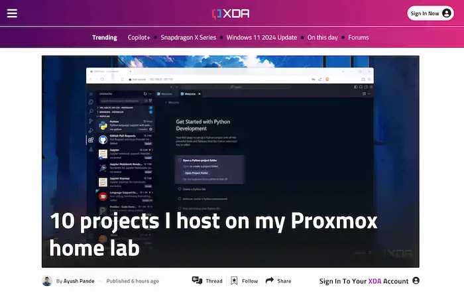Click Ayush Pande author avatar
464x295 pixels.
click(x=47, y=281)
